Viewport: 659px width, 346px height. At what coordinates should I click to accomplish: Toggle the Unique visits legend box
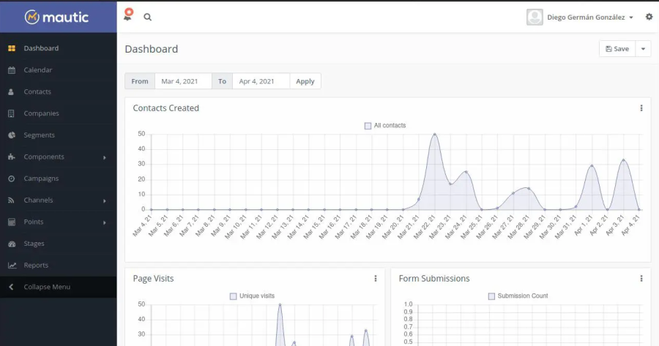click(x=234, y=296)
